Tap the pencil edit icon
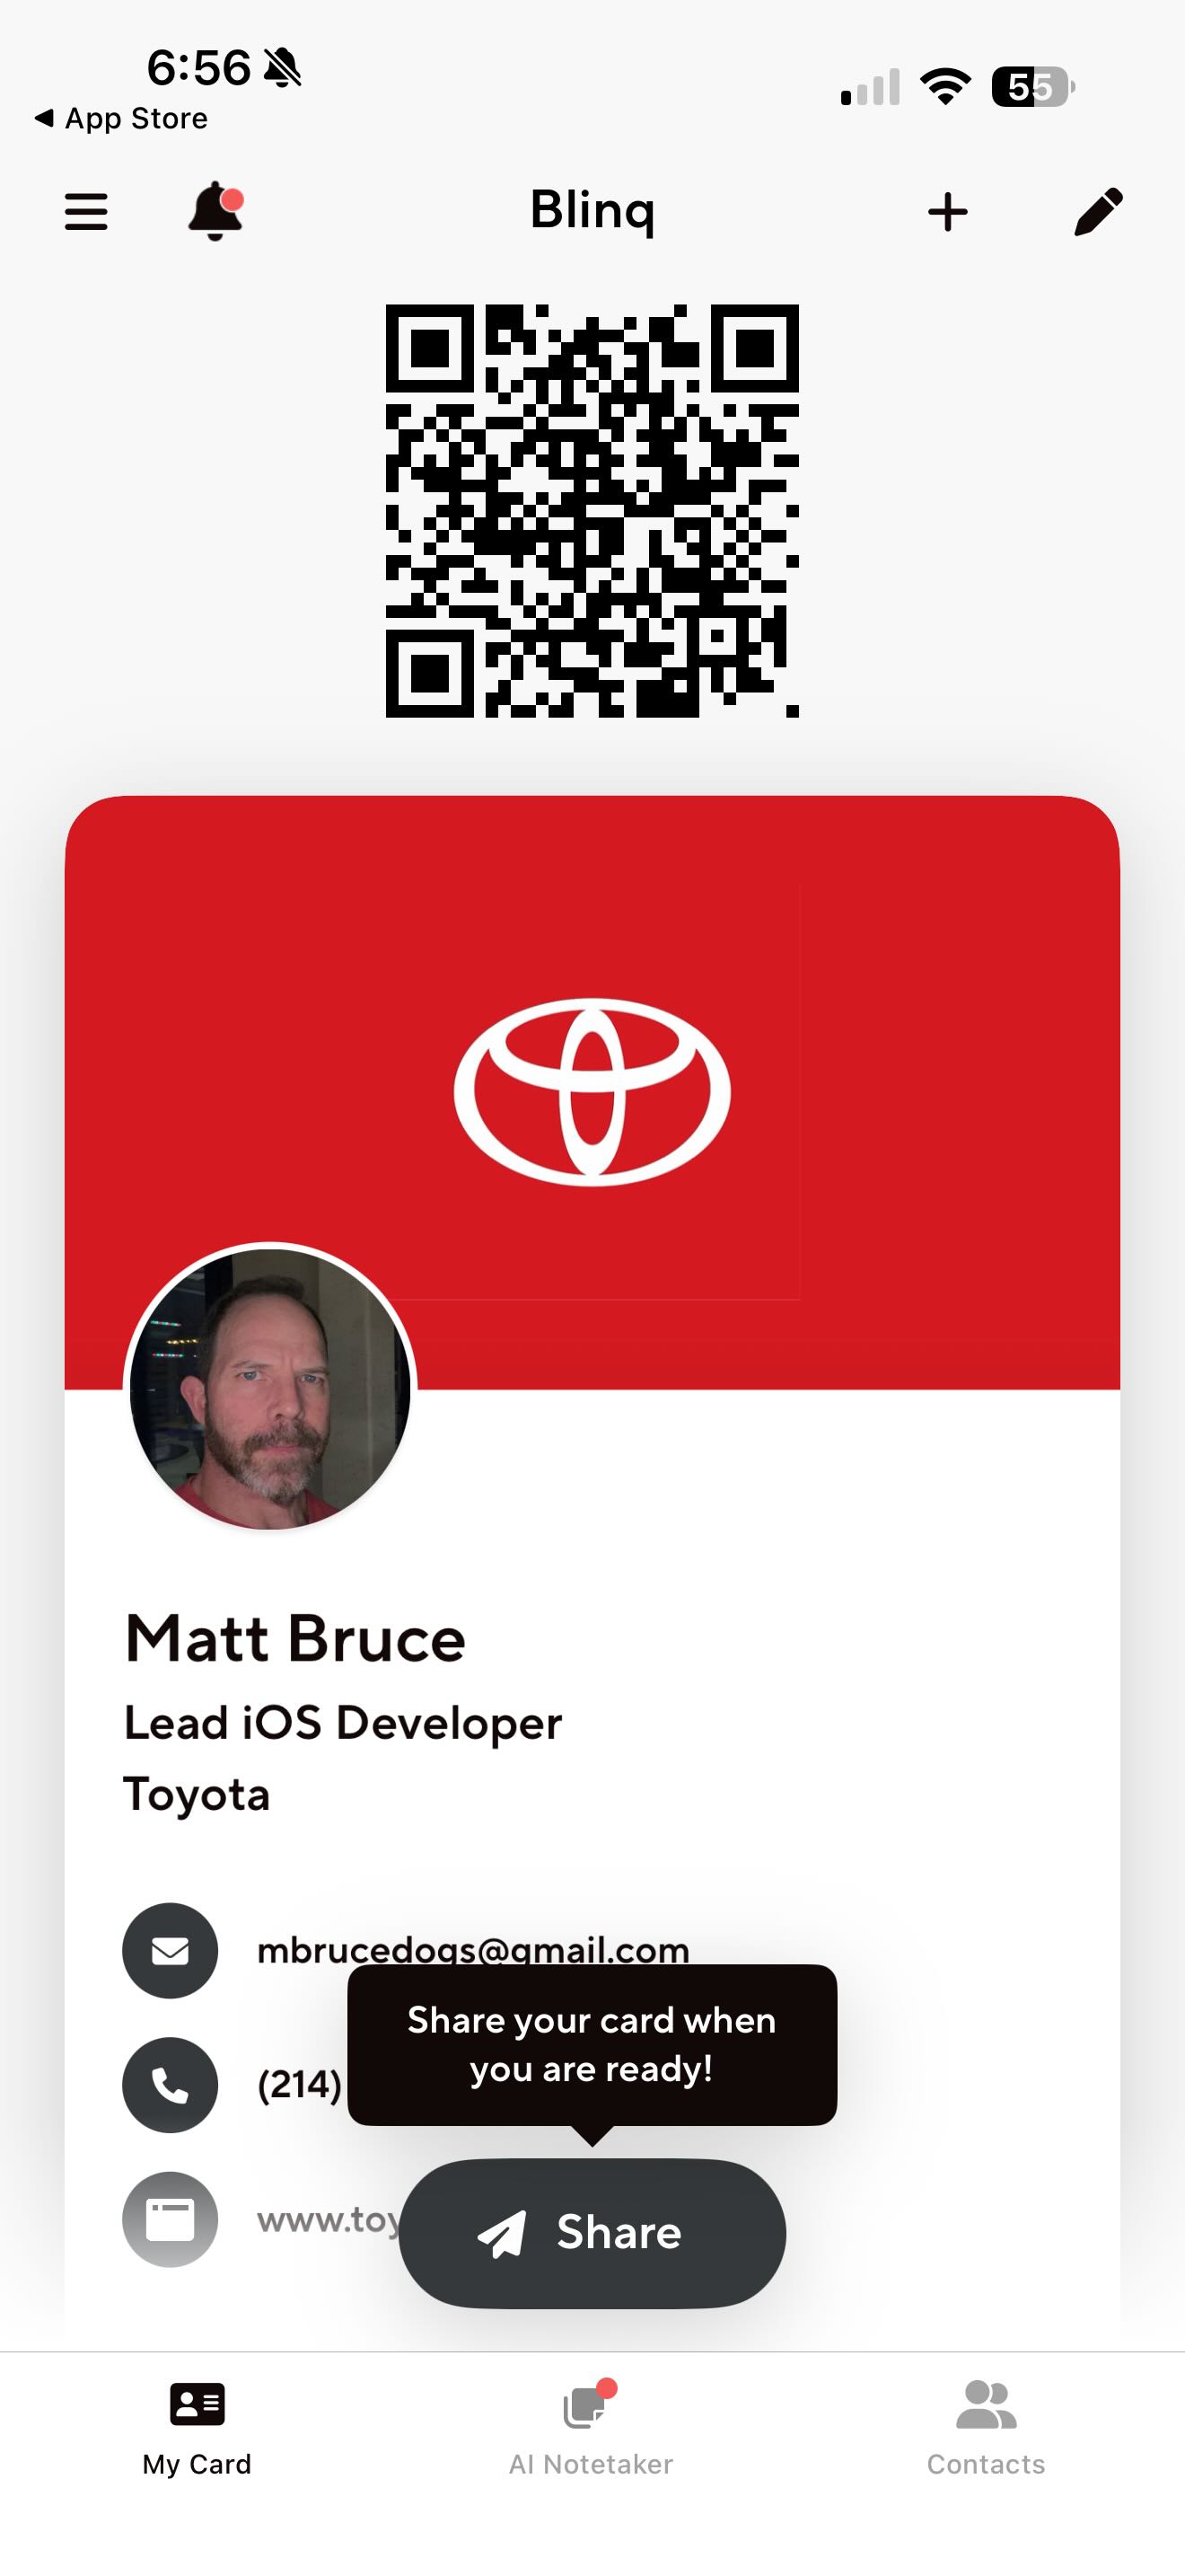Image resolution: width=1185 pixels, height=2576 pixels. [x=1098, y=212]
